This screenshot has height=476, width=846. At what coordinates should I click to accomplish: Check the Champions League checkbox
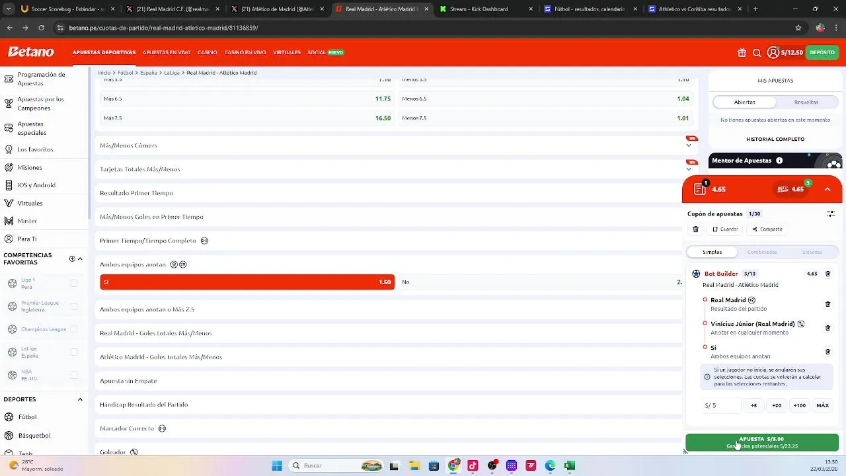point(74,329)
